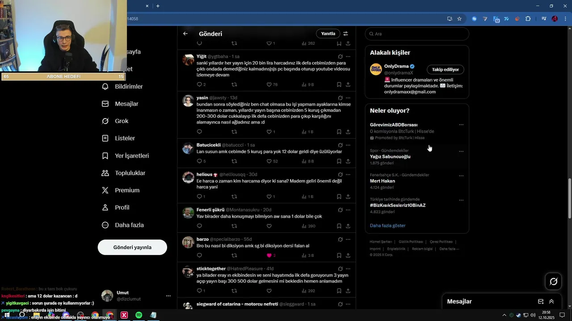Reply to yasin's tweet

[199, 132]
